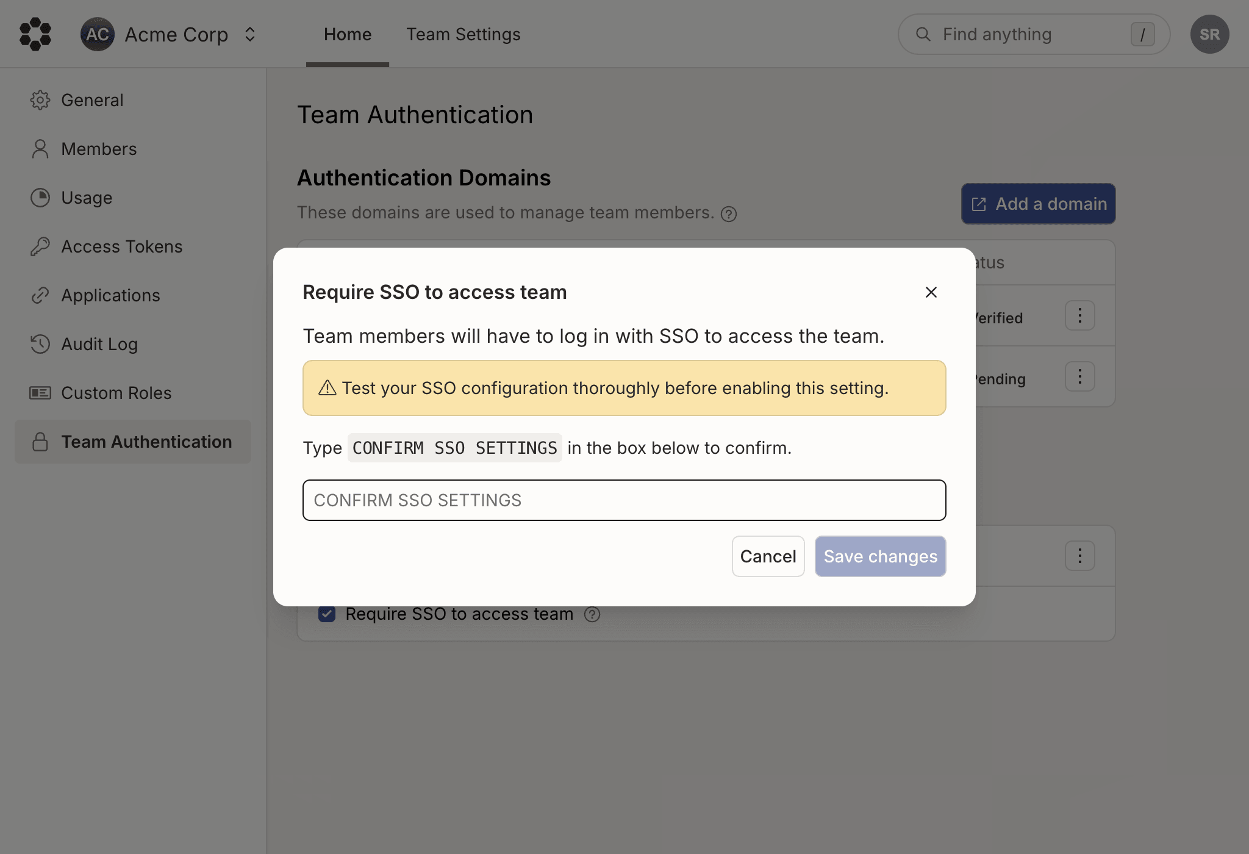The height and width of the screenshot is (854, 1249).
Task: Open Audit Log in sidebar
Action: tap(133, 344)
